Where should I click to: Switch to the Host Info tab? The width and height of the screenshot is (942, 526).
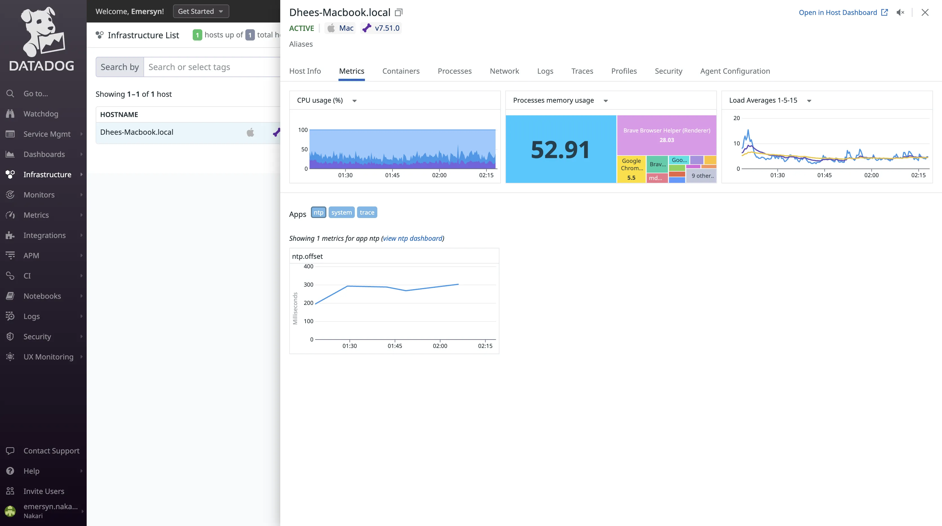coord(305,71)
